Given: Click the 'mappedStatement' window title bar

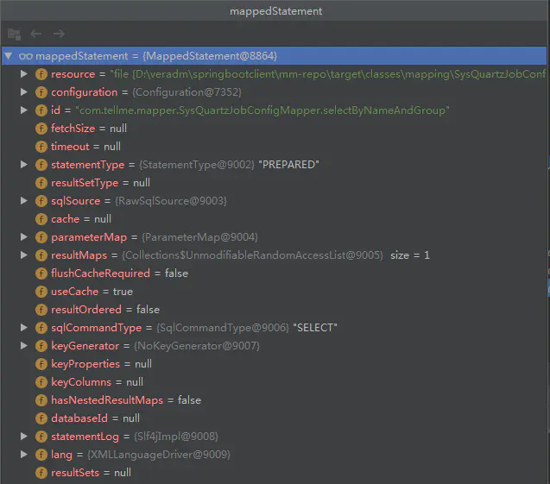Looking at the screenshot, I should coord(275,11).
